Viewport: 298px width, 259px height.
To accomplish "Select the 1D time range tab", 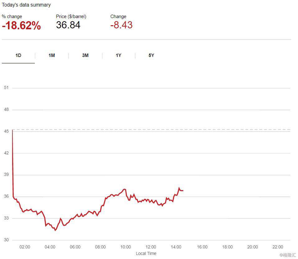I will [x=18, y=55].
